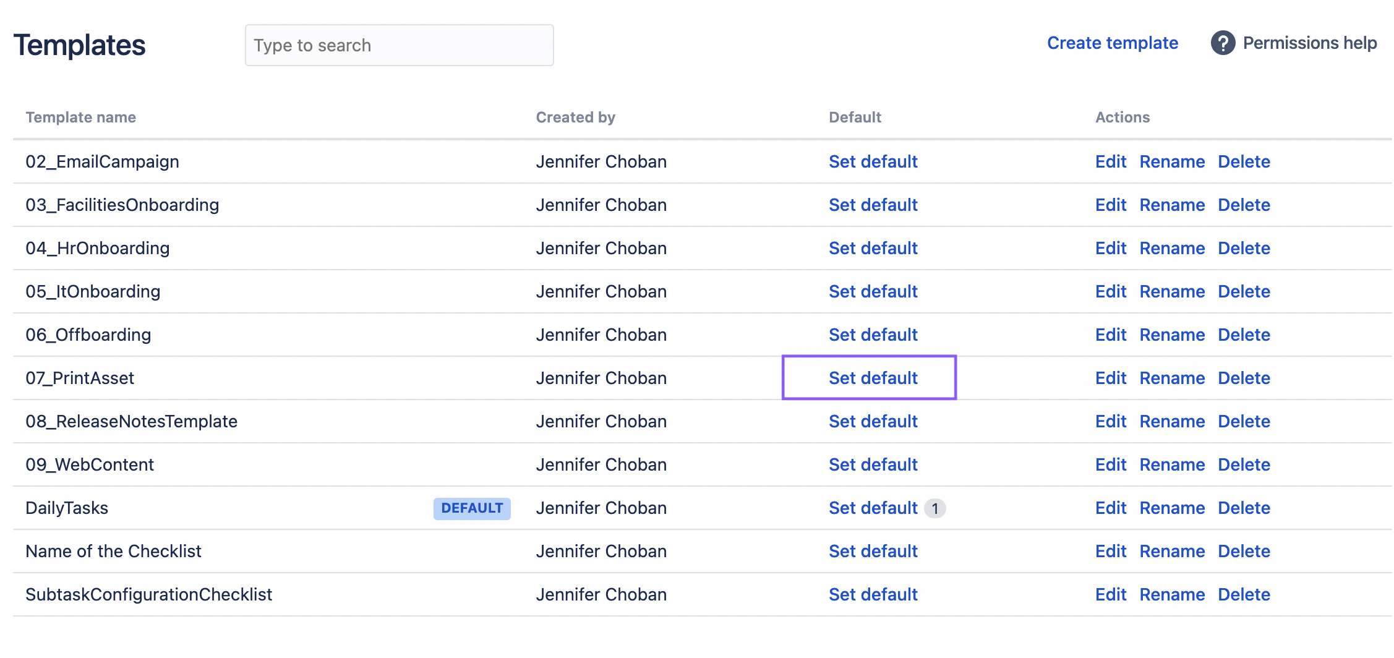Click the Template name column header

(80, 117)
